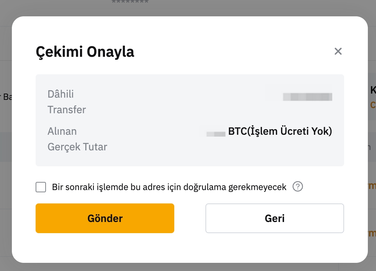Enable the skip-verification checkbox for this address
The width and height of the screenshot is (376, 271).
click(x=41, y=187)
